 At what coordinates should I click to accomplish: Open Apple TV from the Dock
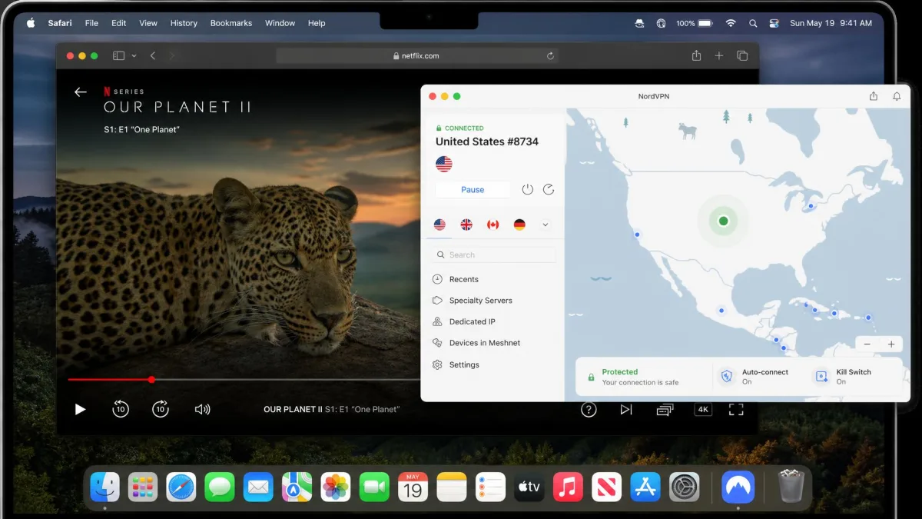pyautogui.click(x=529, y=487)
